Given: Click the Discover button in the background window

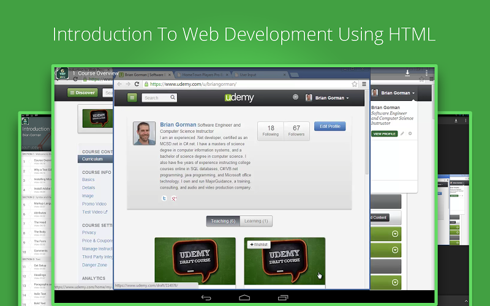Looking at the screenshot, I should tap(83, 92).
